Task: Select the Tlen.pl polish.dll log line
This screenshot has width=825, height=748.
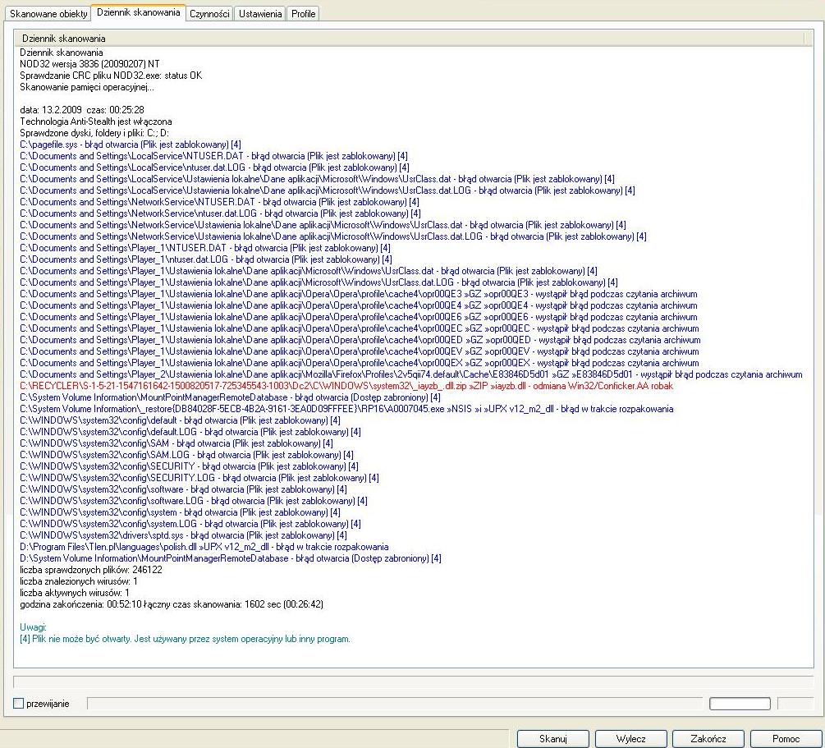Action: [204, 547]
